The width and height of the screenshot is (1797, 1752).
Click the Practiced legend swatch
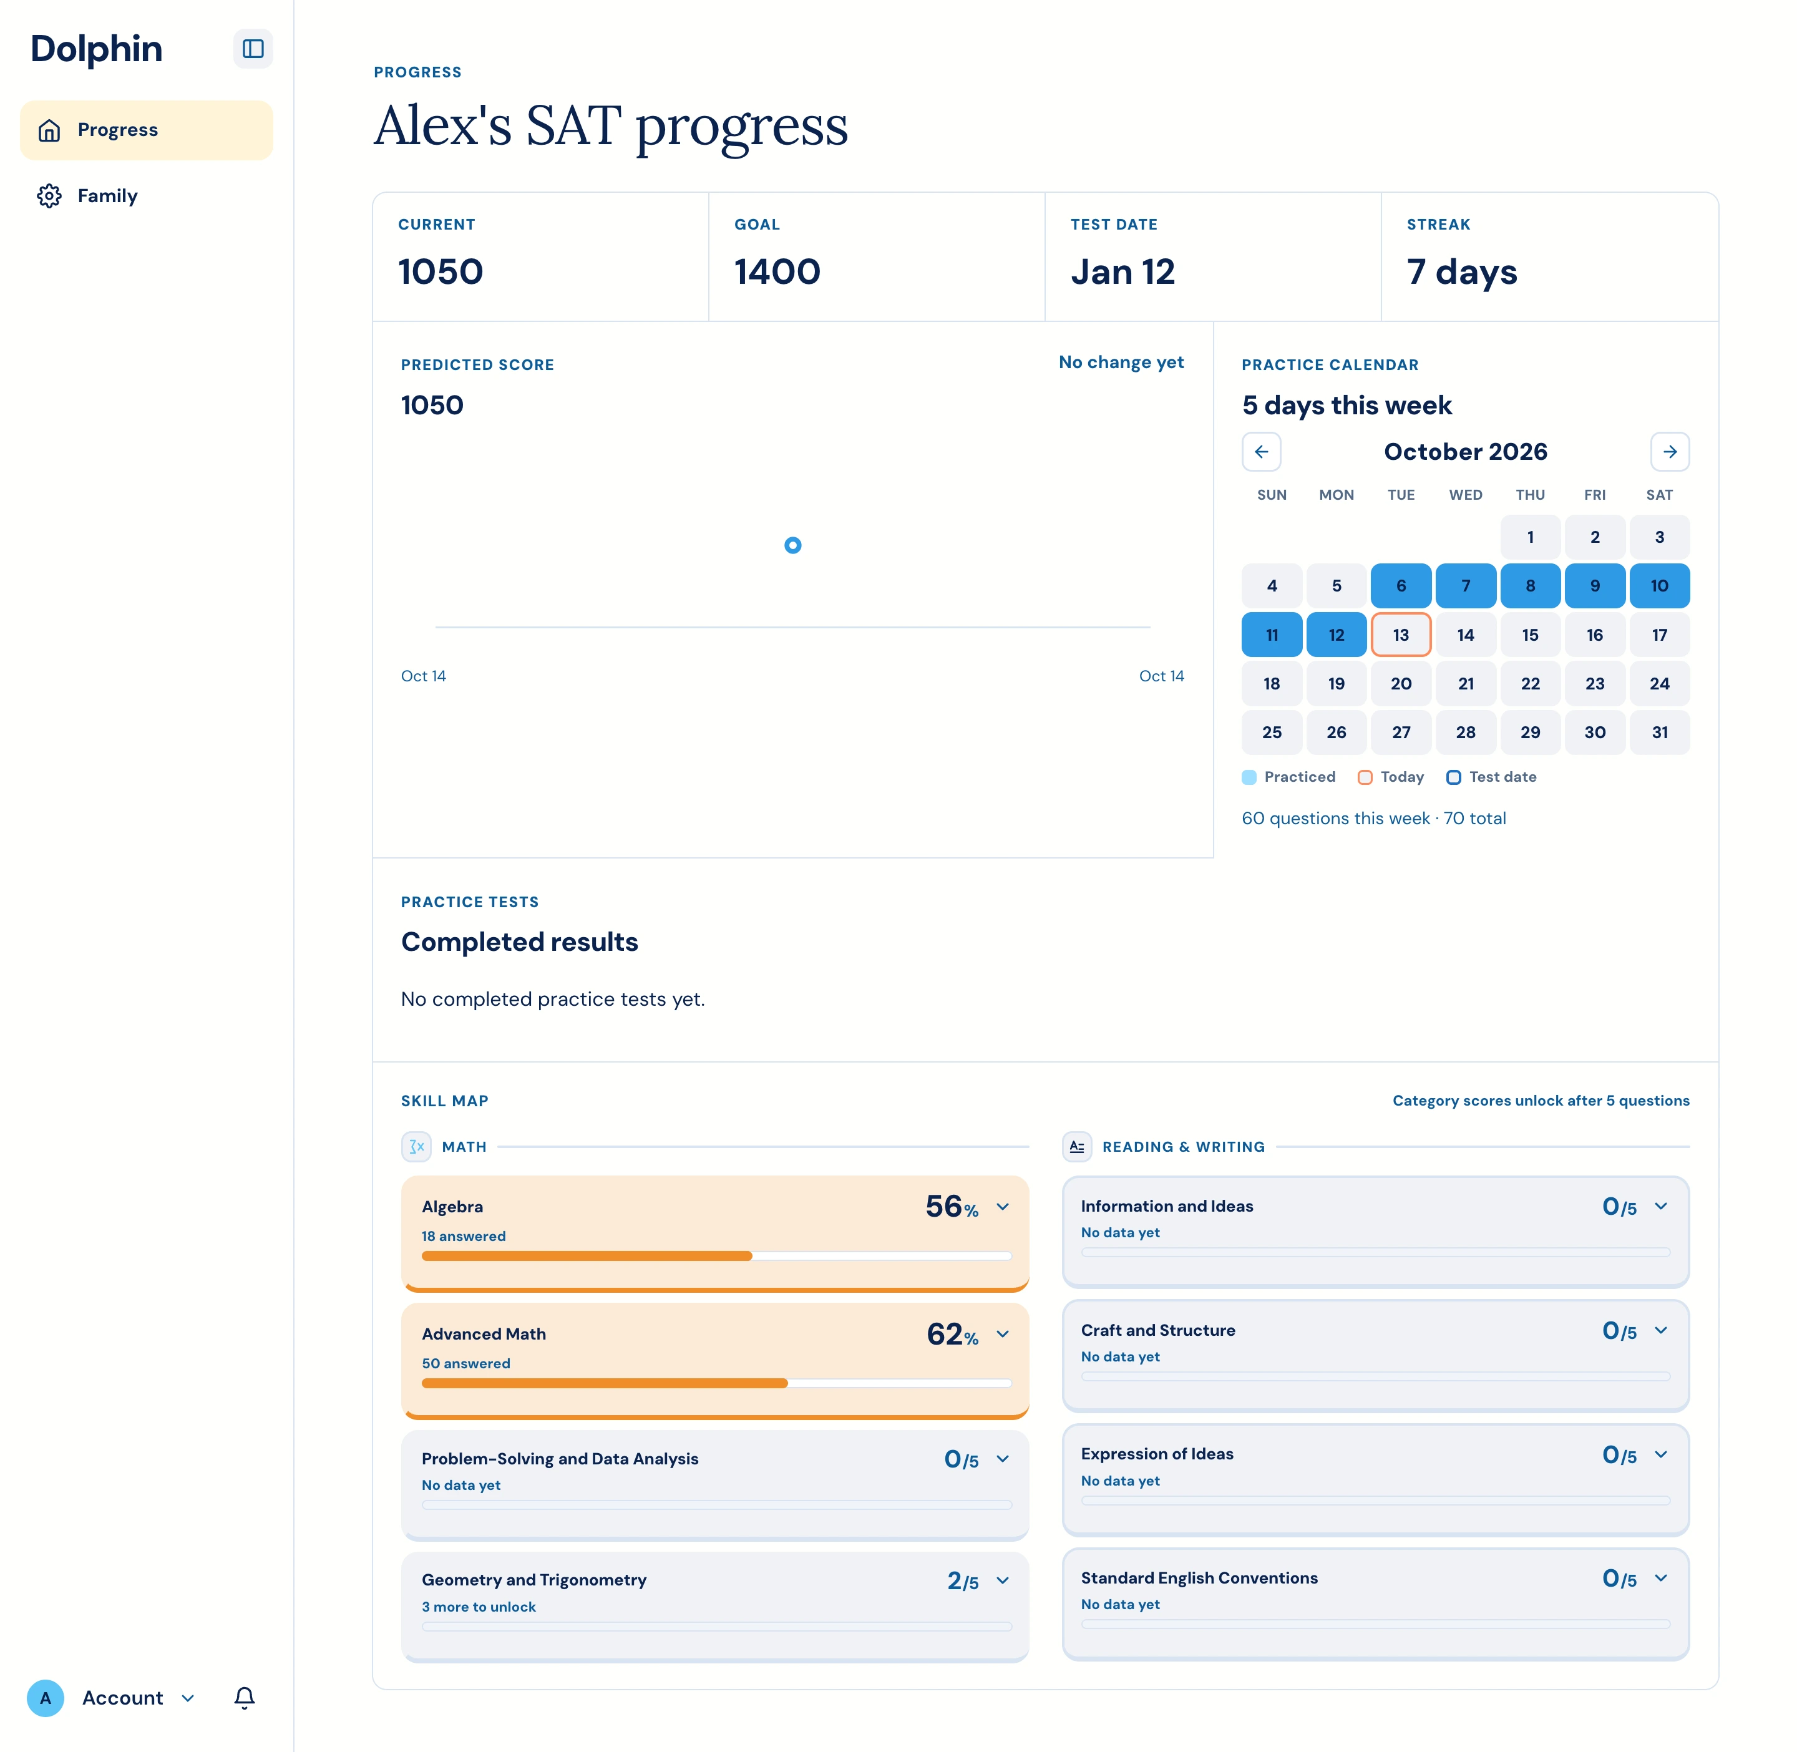[x=1249, y=777]
